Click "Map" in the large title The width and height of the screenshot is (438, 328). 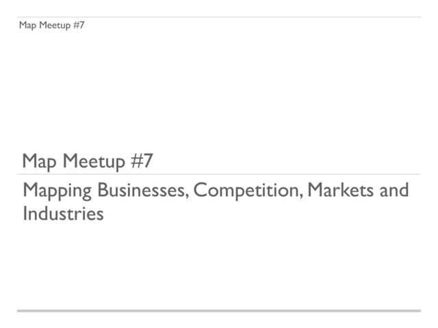[x=40, y=161]
